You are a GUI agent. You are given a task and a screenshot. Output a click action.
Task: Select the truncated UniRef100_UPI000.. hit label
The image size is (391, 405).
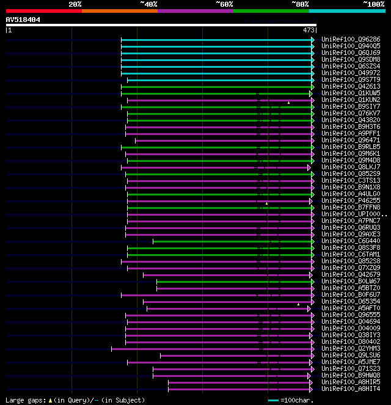click(354, 214)
